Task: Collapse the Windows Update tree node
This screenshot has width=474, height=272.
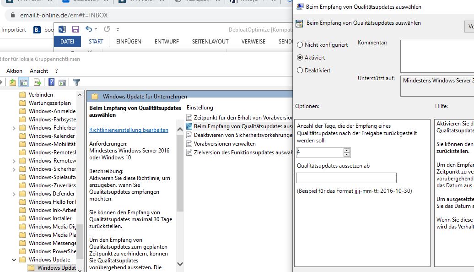Action: [x=14, y=260]
